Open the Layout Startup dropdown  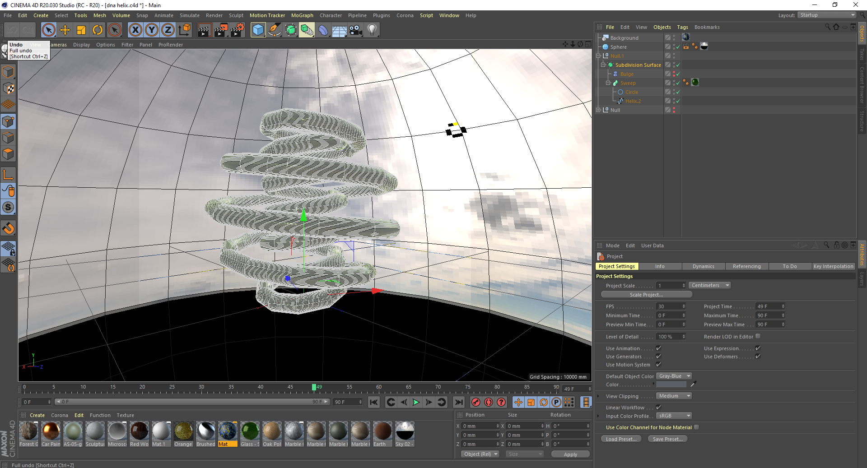click(827, 15)
